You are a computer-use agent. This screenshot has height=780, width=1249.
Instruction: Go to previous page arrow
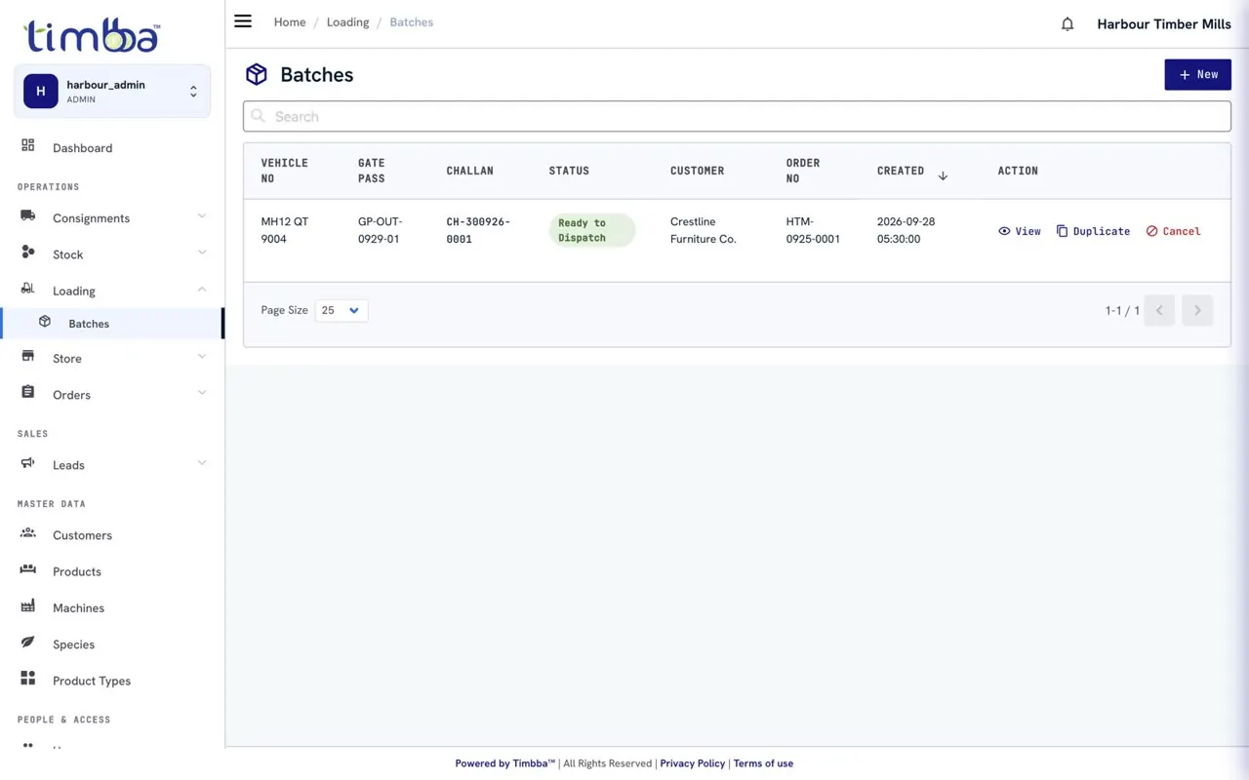[1159, 310]
